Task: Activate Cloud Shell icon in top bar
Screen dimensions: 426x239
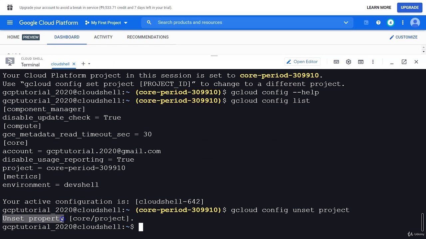Action: [x=366, y=23]
